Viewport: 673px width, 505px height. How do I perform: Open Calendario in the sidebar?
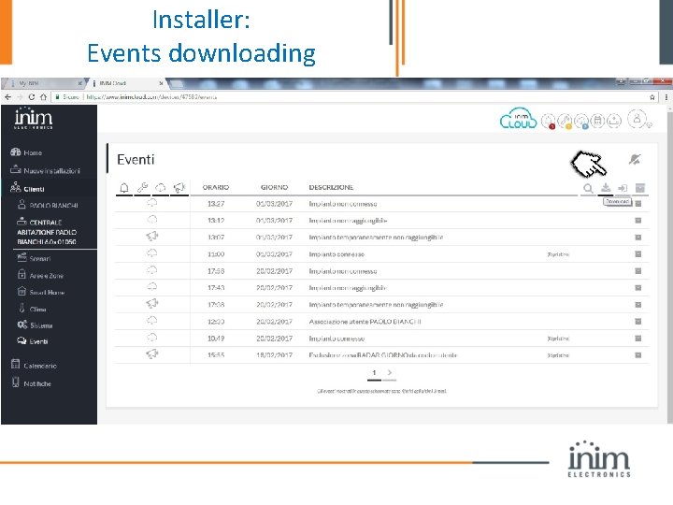click(x=34, y=366)
